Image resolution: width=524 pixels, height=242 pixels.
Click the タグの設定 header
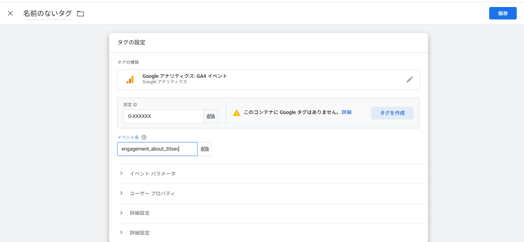131,42
